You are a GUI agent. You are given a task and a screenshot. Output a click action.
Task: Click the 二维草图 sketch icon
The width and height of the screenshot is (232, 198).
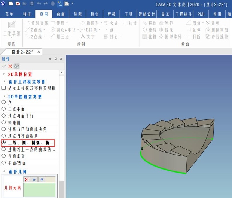point(12,25)
